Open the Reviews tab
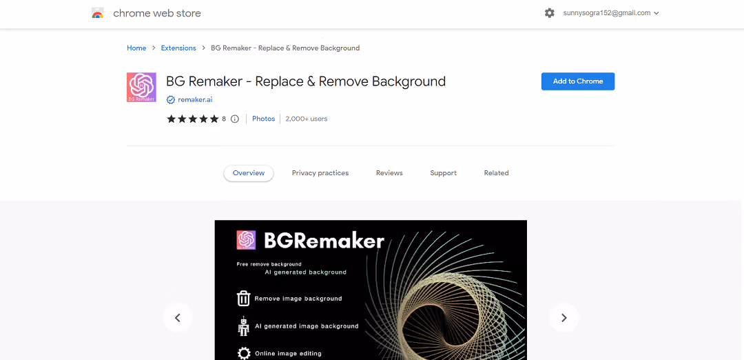 [389, 173]
